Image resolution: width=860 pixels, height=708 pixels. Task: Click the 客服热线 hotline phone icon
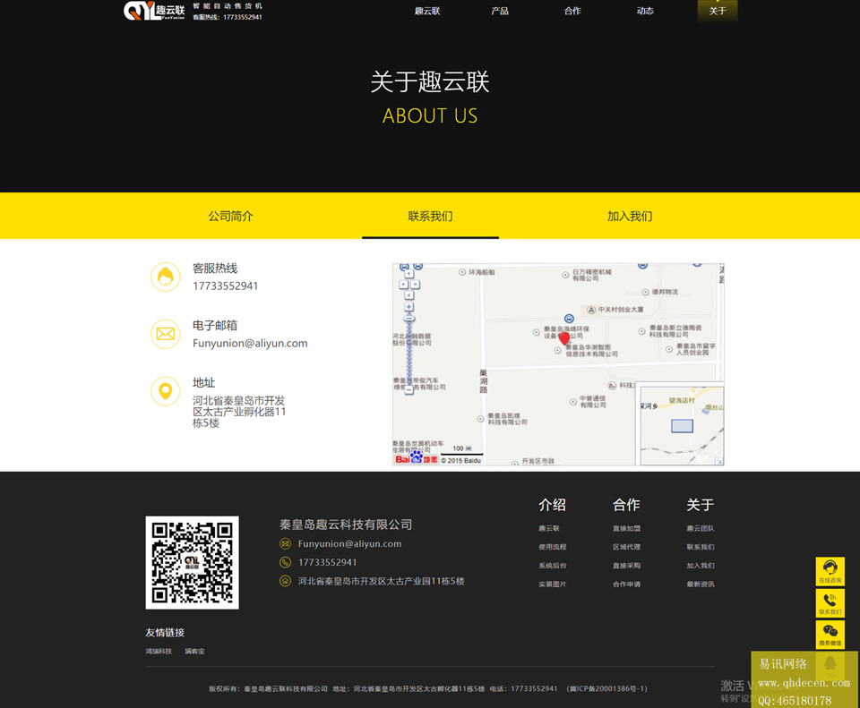[x=166, y=277]
